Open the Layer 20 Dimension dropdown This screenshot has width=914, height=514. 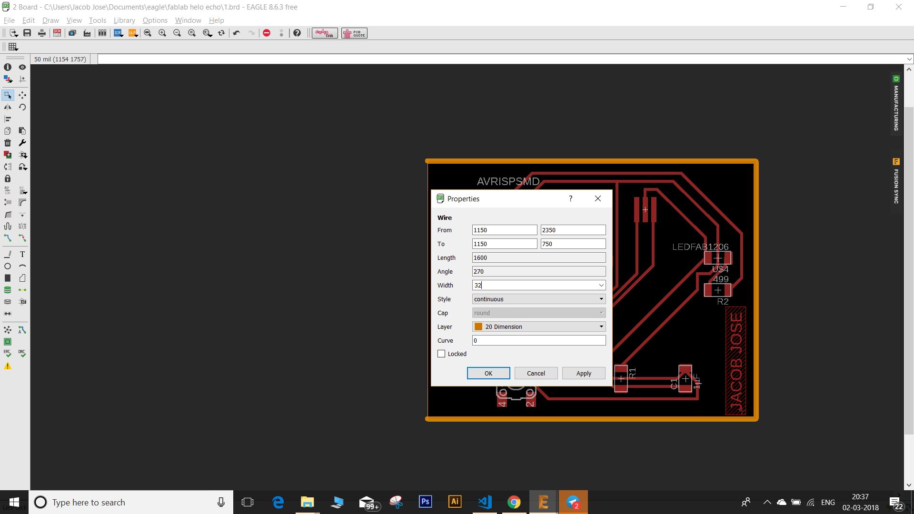601,326
